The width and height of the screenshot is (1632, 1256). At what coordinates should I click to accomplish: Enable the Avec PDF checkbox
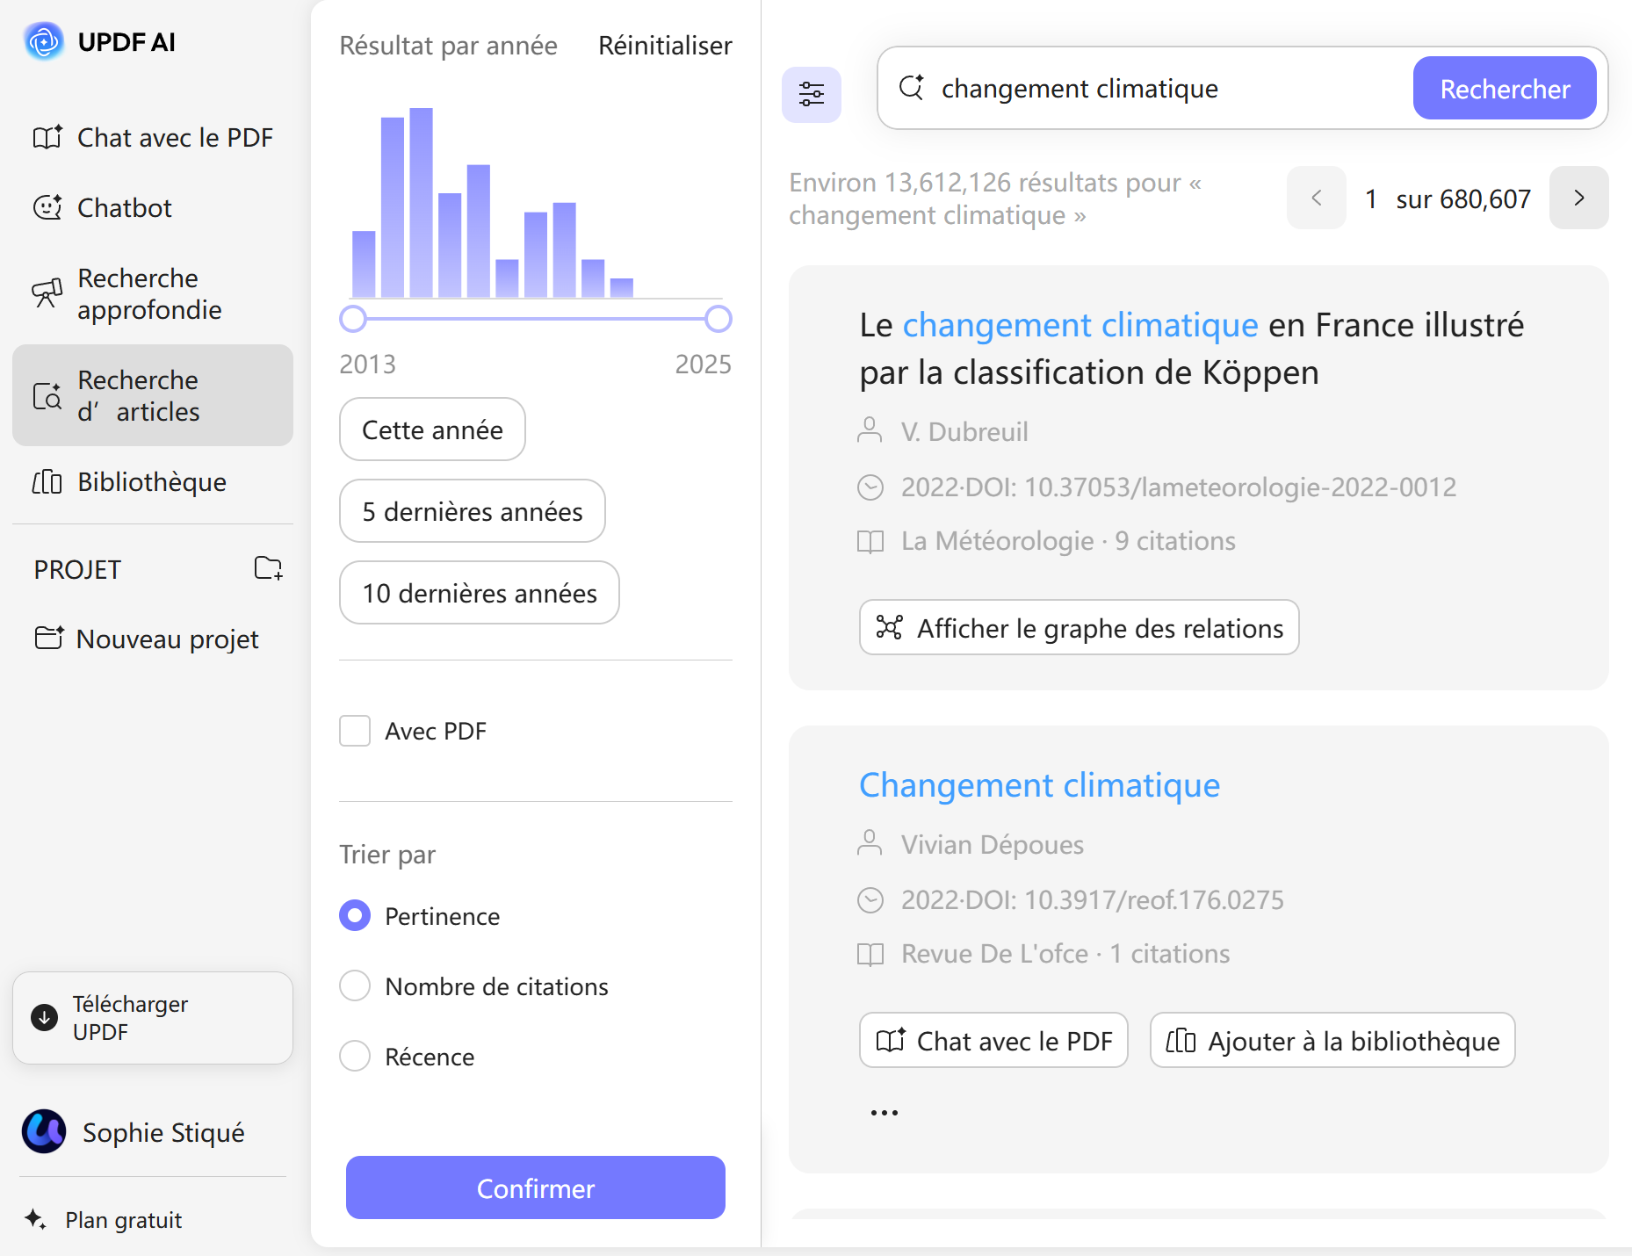click(x=355, y=731)
